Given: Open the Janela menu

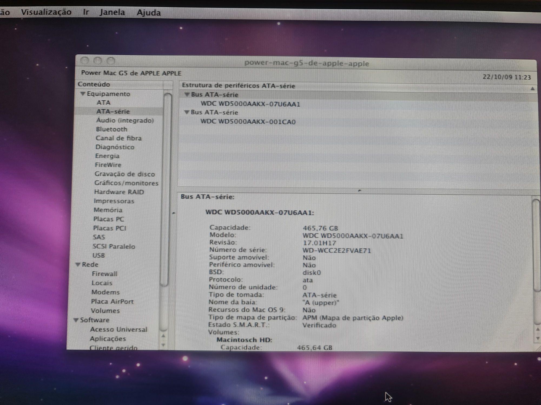Looking at the screenshot, I should tap(112, 12).
